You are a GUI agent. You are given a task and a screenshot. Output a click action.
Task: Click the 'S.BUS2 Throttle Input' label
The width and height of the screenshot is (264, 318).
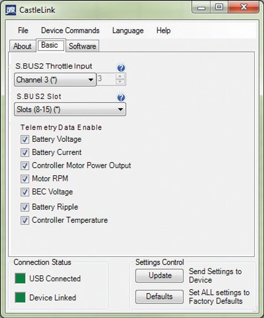[x=54, y=66]
